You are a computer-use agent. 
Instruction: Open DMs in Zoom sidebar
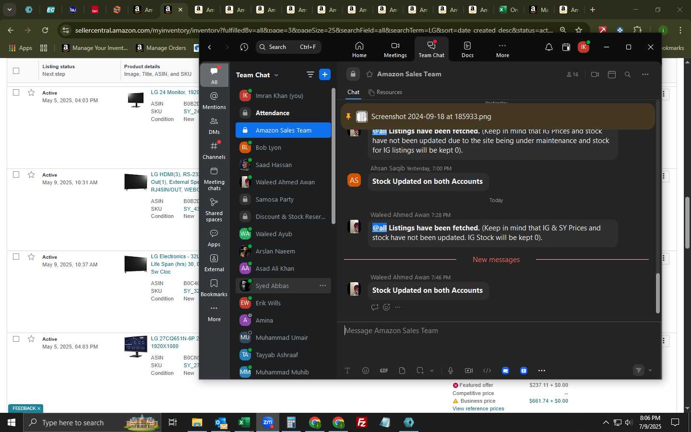214,126
